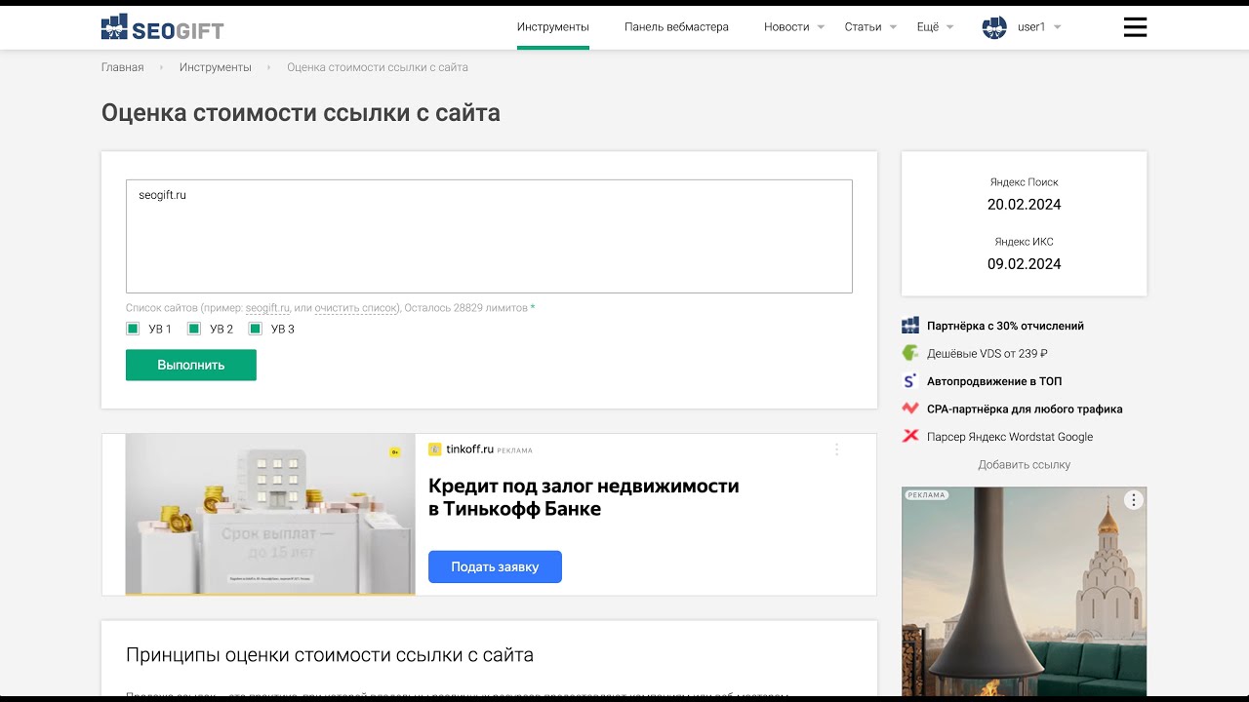Click the Яндекс ИКС date 09.02.2024
Viewport: 1249px width, 702px height.
click(x=1025, y=264)
